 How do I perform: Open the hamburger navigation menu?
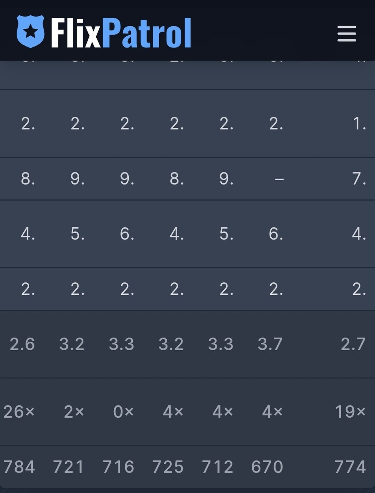pos(347,34)
